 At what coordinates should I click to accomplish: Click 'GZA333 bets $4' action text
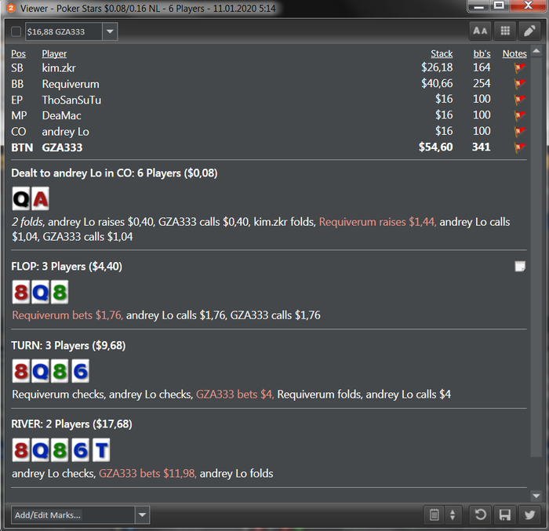(x=235, y=395)
